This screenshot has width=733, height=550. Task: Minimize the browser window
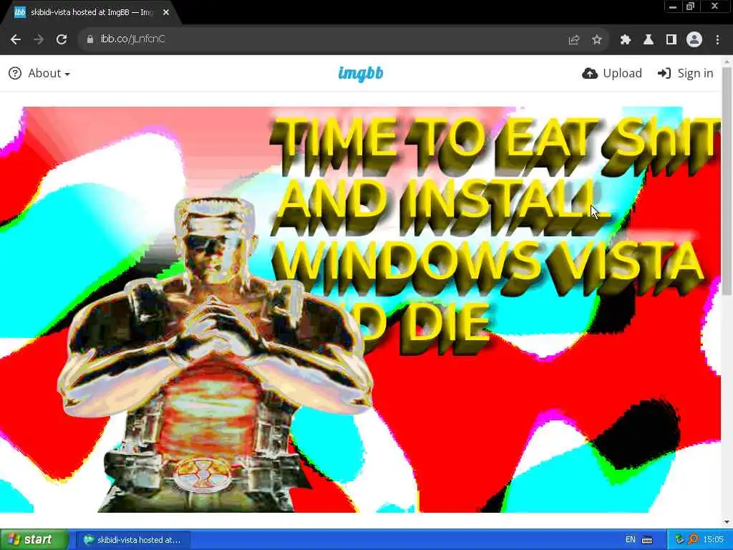[x=673, y=6]
